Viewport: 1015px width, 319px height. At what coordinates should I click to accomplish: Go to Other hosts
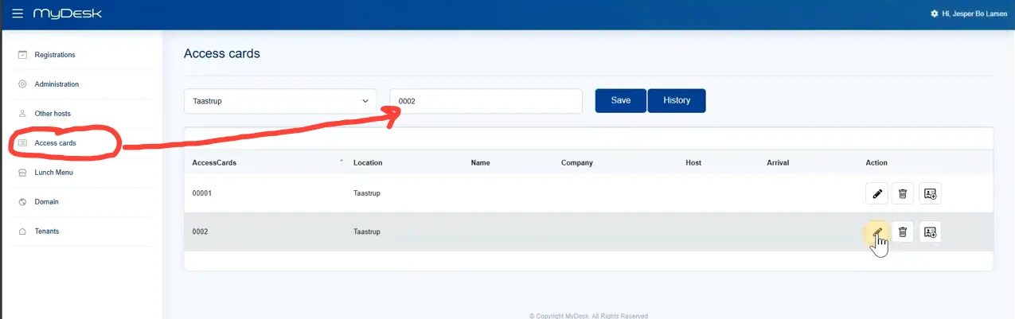[x=53, y=114]
